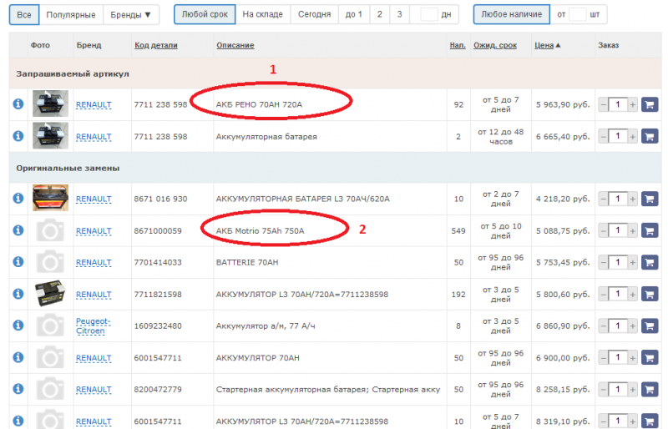The width and height of the screenshot is (668, 429).
Task: Click info icon for Peugeot-Citroen row
Action: 18,325
